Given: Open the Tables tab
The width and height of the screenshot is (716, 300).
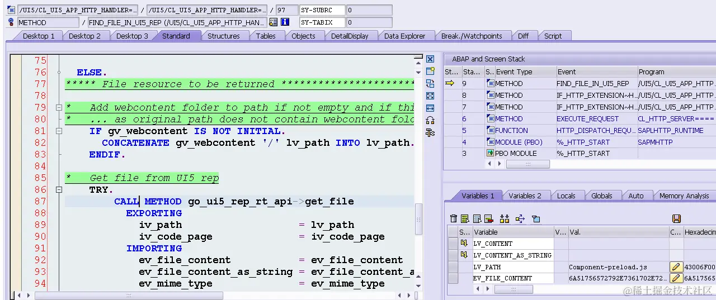Looking at the screenshot, I should [266, 36].
